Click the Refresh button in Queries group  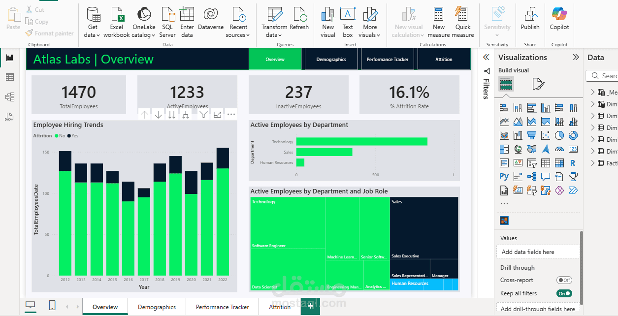pyautogui.click(x=300, y=20)
